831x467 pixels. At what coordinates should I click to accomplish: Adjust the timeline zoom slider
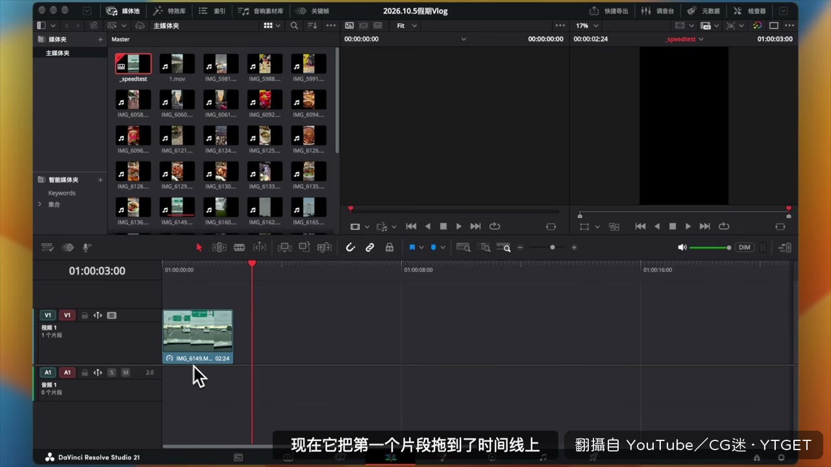coord(552,247)
